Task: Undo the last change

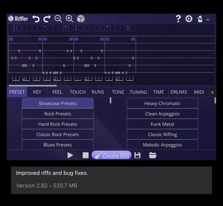Action: point(36,19)
